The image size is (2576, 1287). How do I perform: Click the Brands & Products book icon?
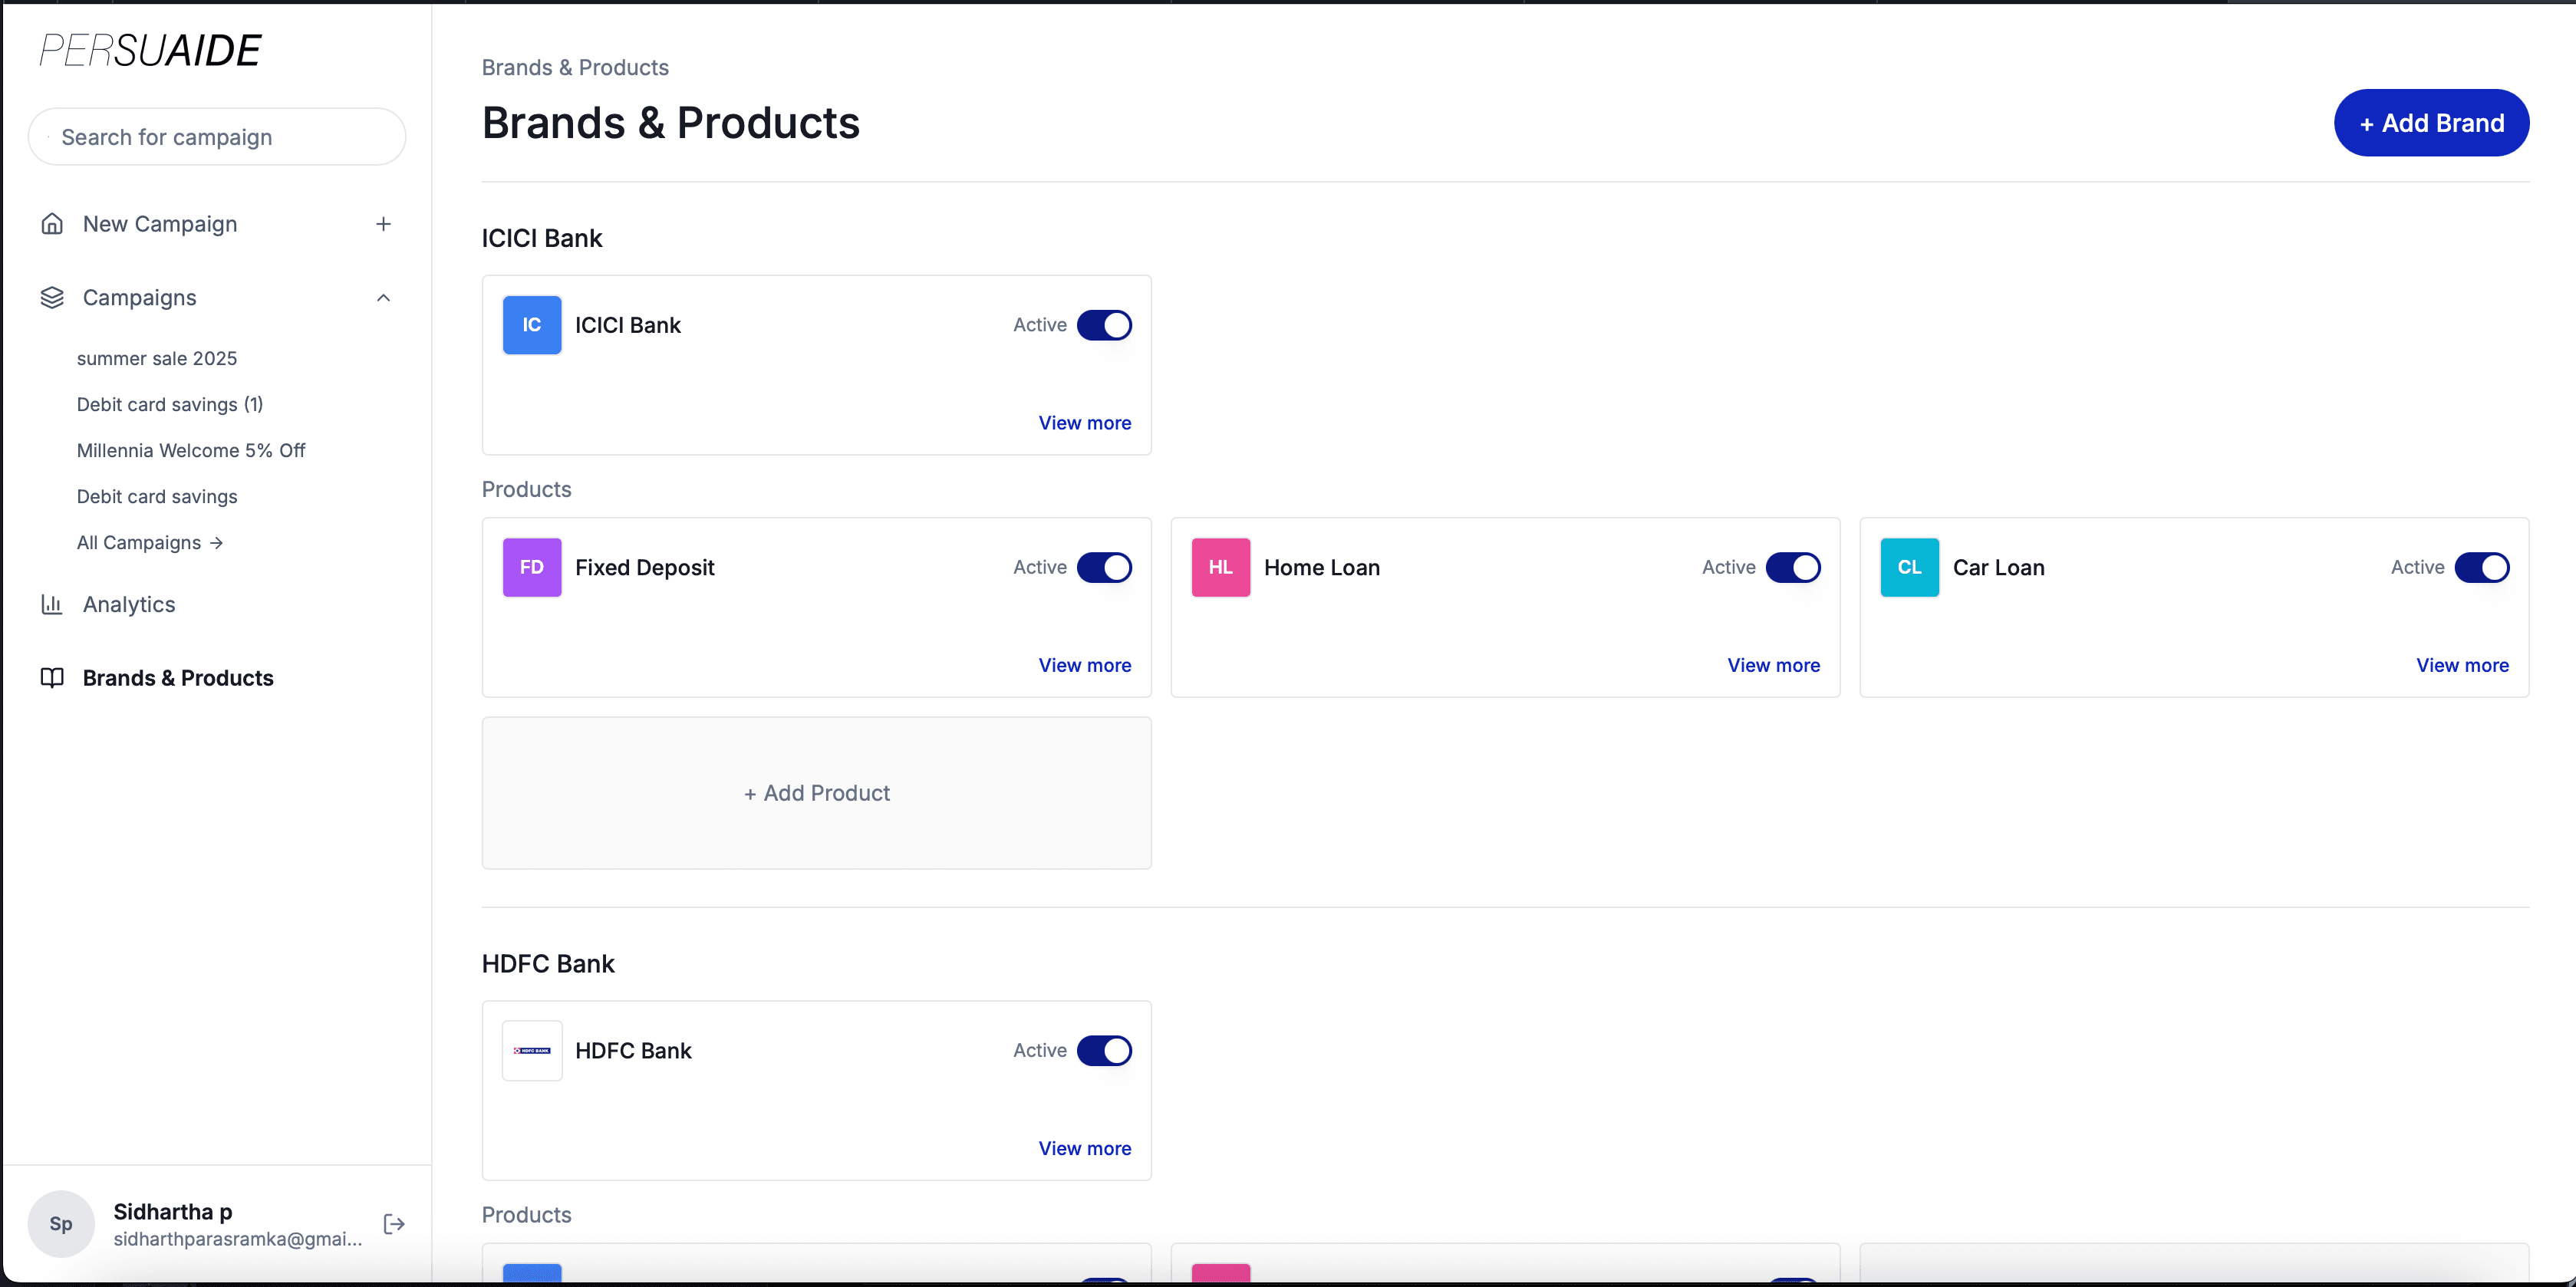(52, 678)
